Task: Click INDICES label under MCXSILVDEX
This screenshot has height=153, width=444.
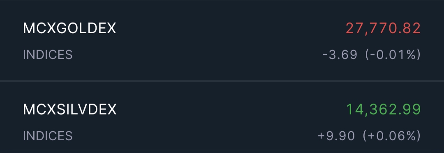Action: pyautogui.click(x=48, y=136)
